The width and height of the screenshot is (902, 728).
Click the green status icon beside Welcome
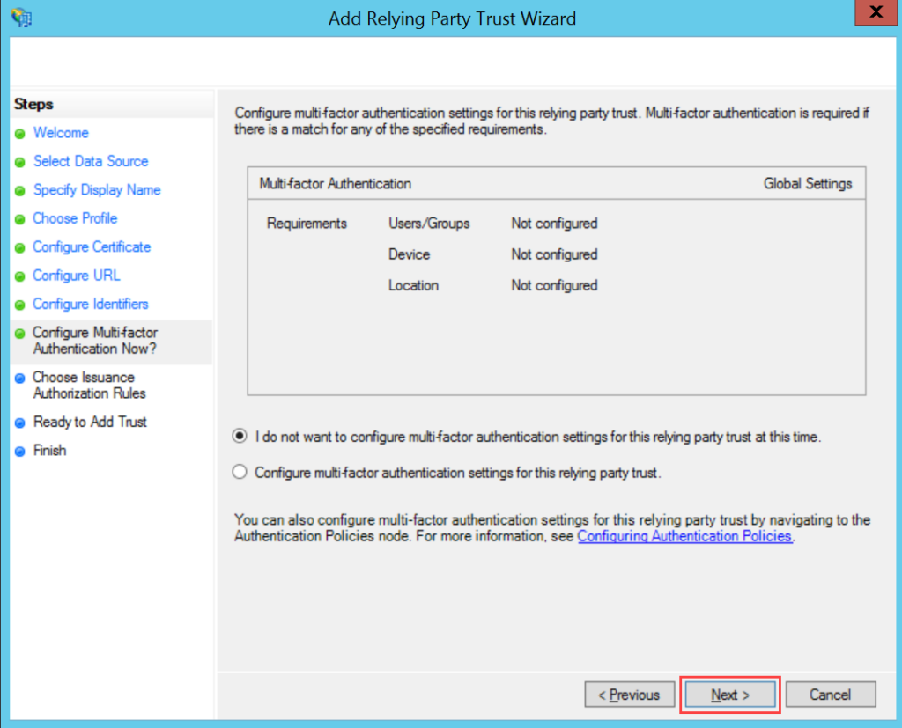19,133
